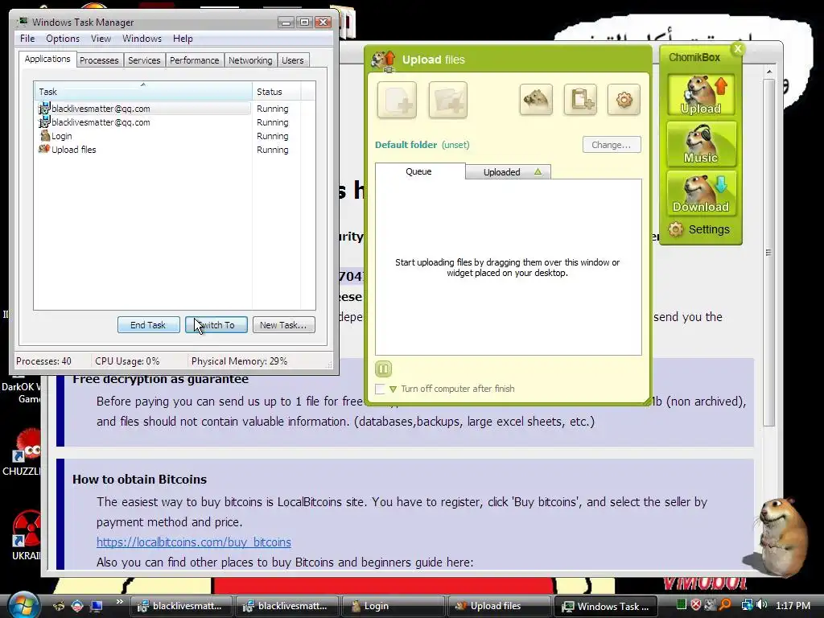Switch to the Processes tab
Image resolution: width=824 pixels, height=618 pixels.
(x=99, y=60)
